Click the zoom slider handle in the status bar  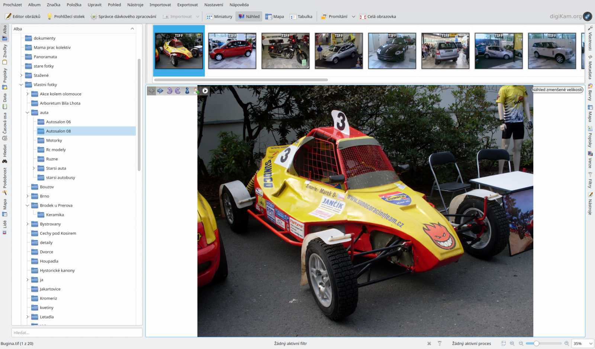pos(536,343)
